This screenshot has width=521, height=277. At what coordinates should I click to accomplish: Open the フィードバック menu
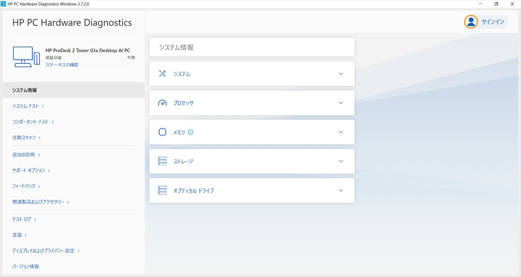26,186
